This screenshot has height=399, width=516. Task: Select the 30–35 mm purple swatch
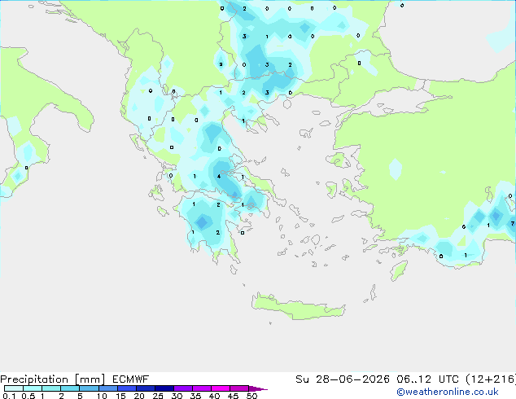click(183, 388)
